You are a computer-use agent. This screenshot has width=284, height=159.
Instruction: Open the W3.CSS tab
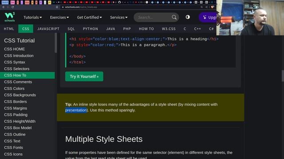tap(169, 29)
